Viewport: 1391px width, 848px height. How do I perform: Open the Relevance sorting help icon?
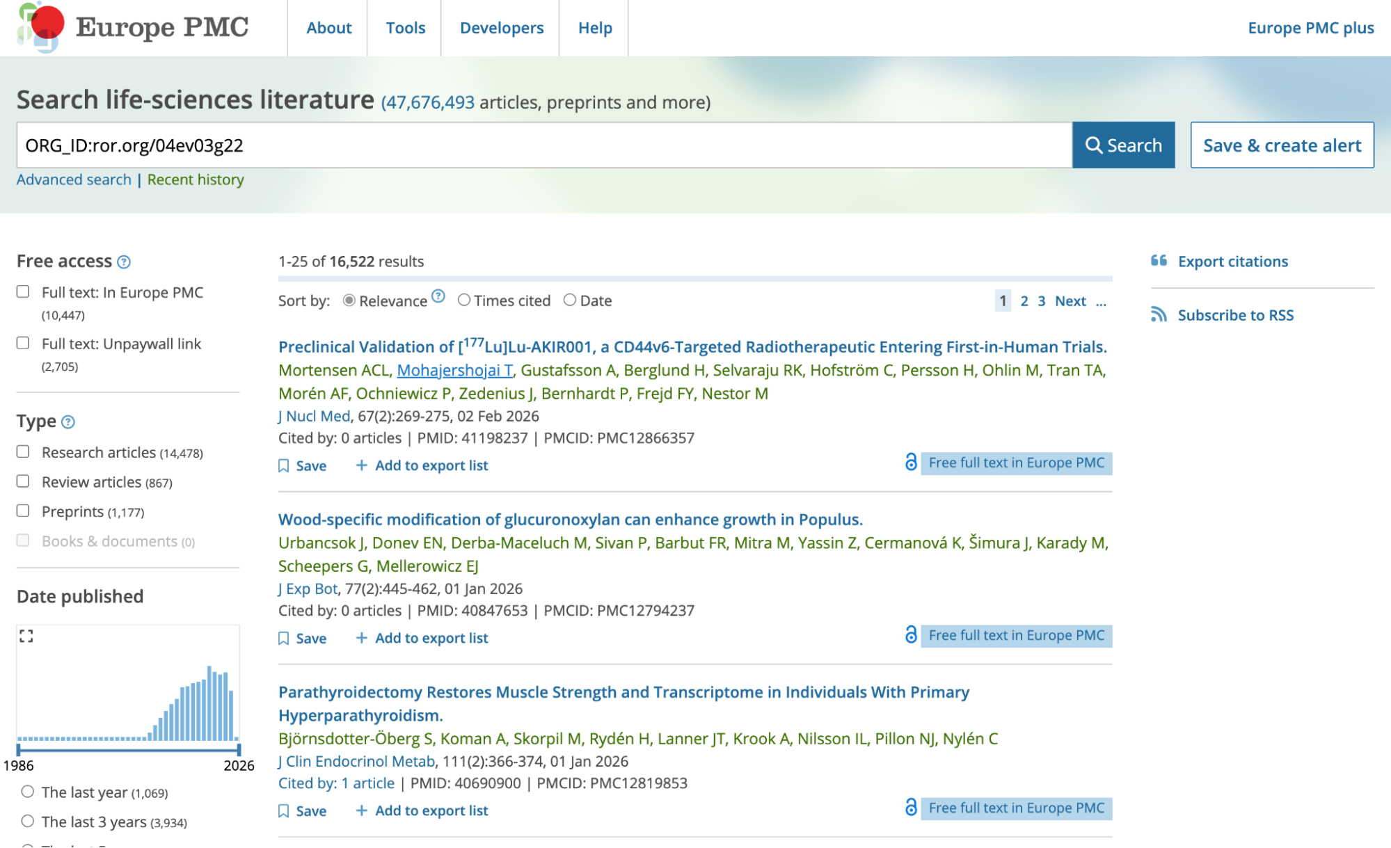pyautogui.click(x=439, y=296)
